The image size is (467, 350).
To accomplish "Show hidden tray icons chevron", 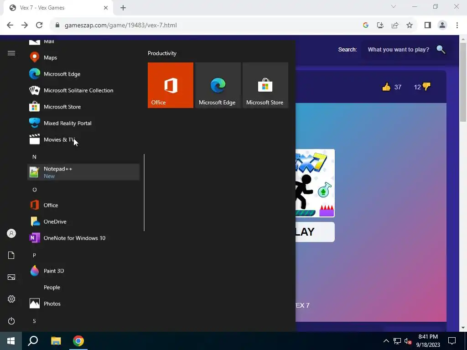I will [x=386, y=341].
